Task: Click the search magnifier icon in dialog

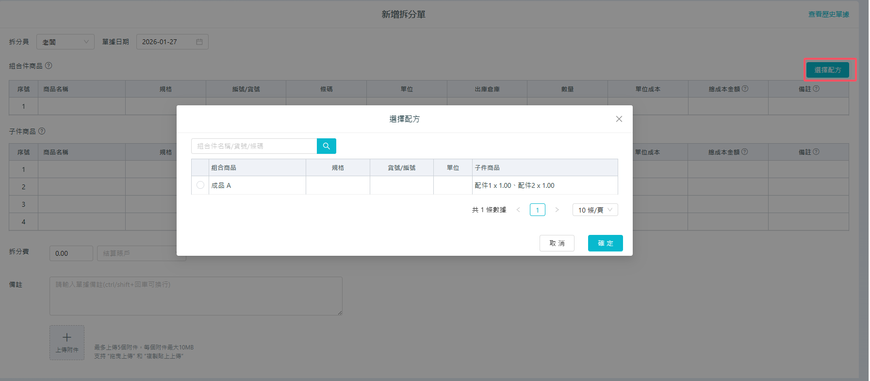Action: [x=326, y=146]
